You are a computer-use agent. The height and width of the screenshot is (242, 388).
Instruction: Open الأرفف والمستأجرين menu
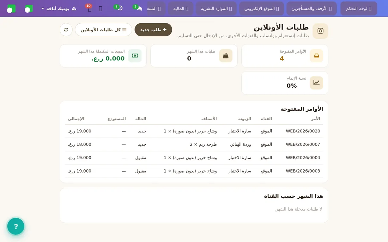[311, 9]
